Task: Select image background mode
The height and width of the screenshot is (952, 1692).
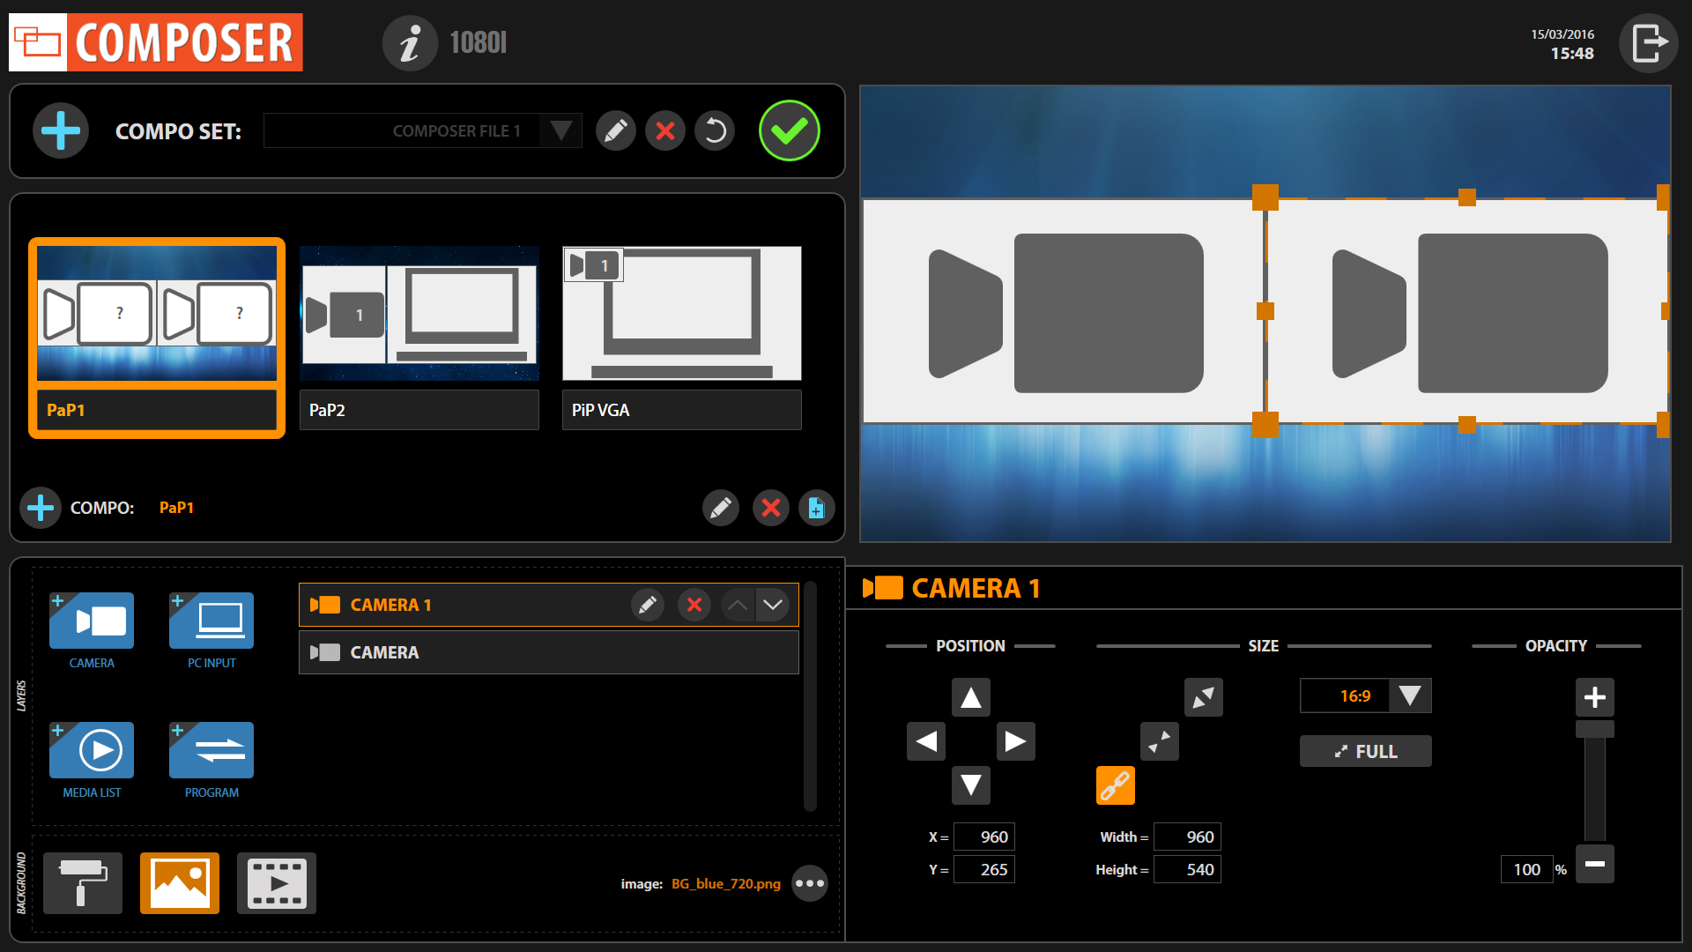Action: [x=180, y=883]
